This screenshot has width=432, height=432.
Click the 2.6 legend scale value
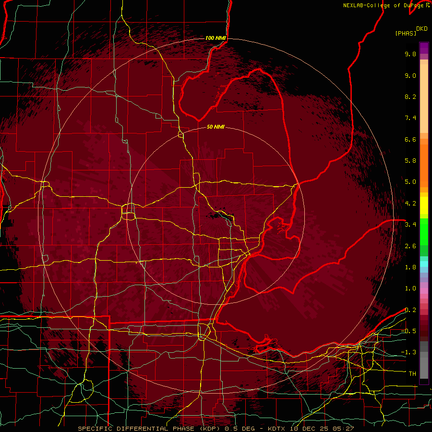point(410,246)
